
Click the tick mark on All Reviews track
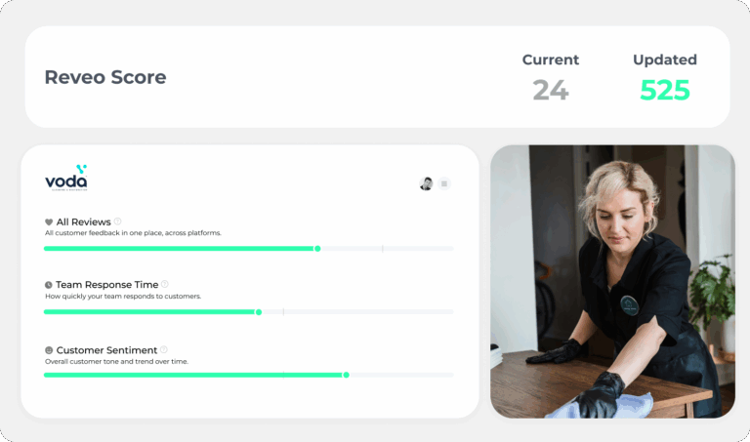[382, 249]
